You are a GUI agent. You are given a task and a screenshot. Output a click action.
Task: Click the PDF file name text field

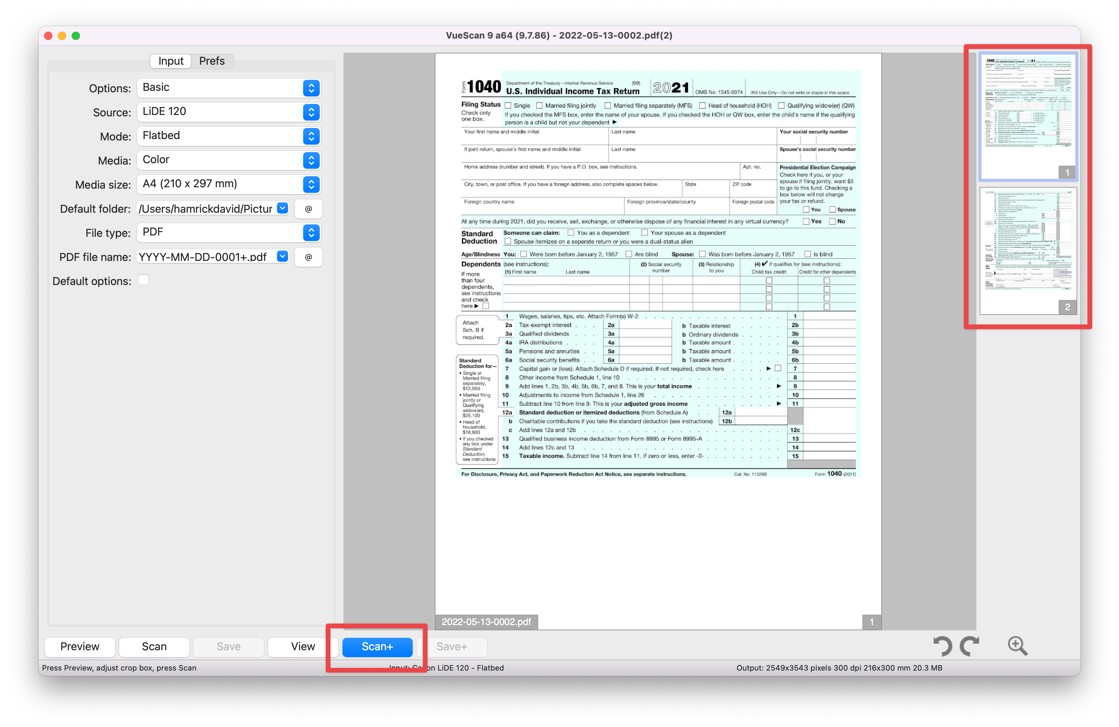pyautogui.click(x=206, y=257)
